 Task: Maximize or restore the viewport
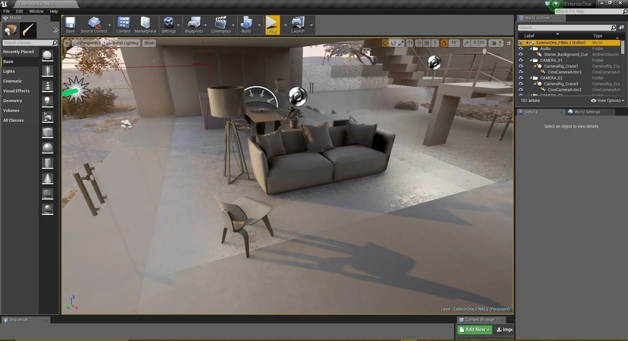coord(509,43)
